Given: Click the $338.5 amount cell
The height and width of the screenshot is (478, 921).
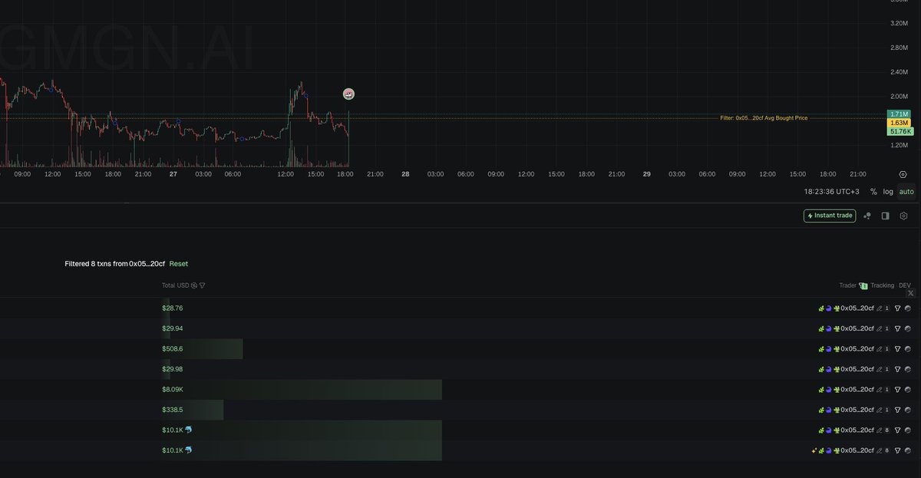Looking at the screenshot, I should [173, 410].
